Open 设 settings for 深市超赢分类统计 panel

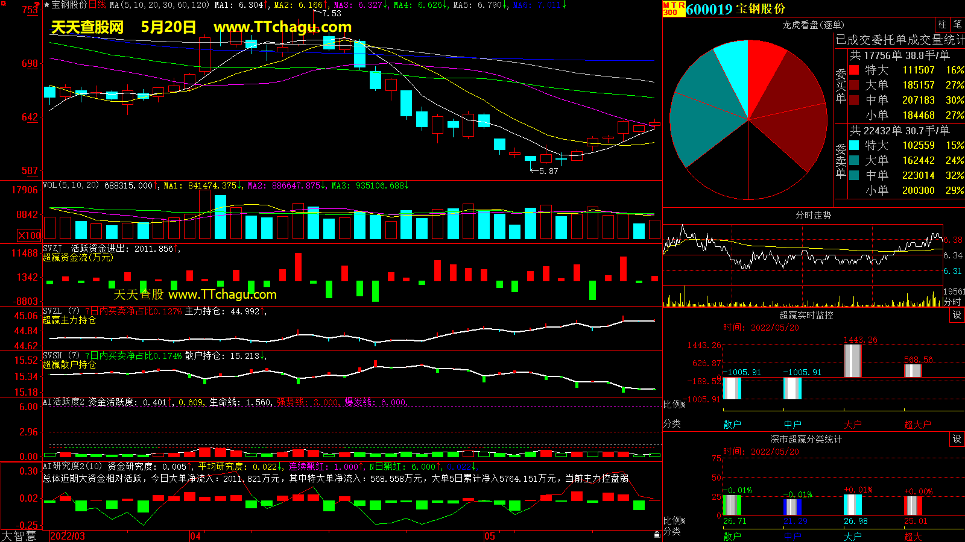pyautogui.click(x=957, y=439)
